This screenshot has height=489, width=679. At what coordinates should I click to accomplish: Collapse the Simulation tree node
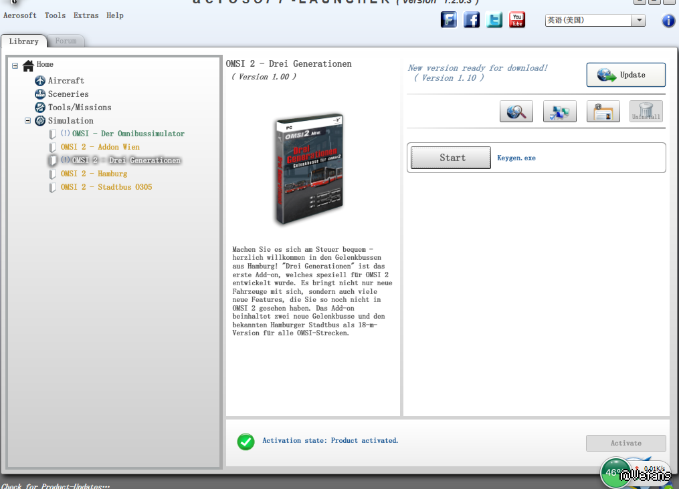(x=27, y=121)
